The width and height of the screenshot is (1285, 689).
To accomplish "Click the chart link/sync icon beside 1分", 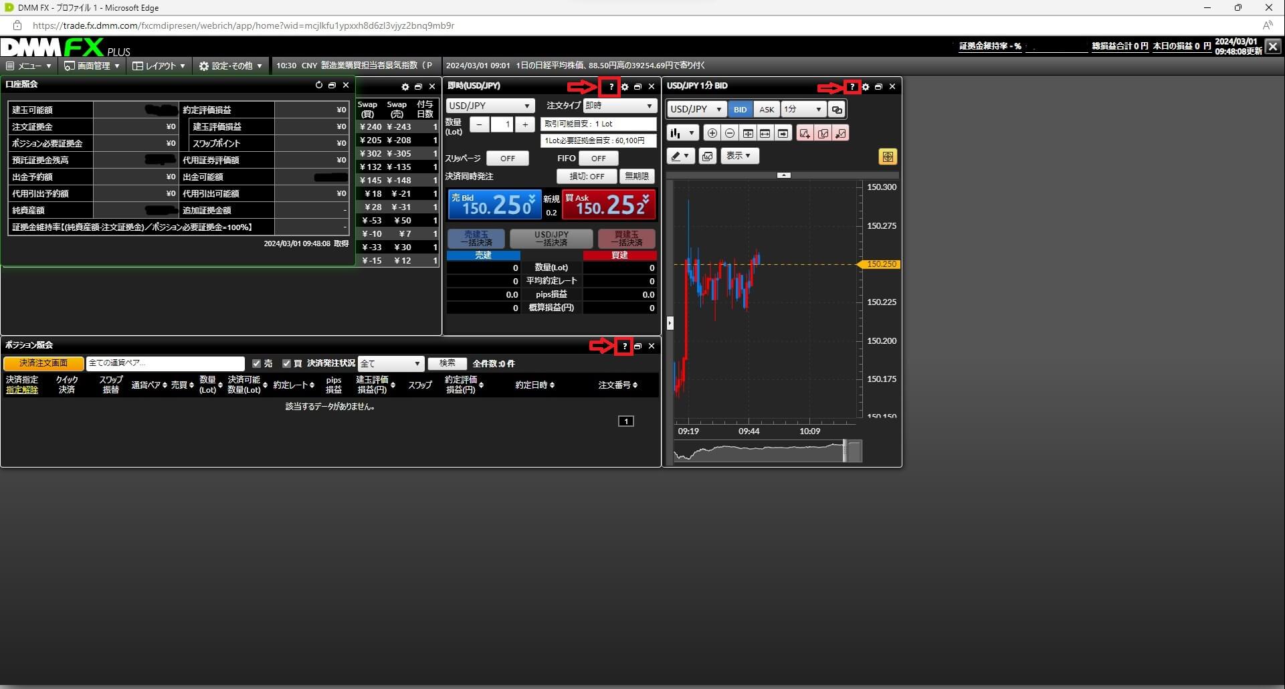I will click(x=836, y=109).
